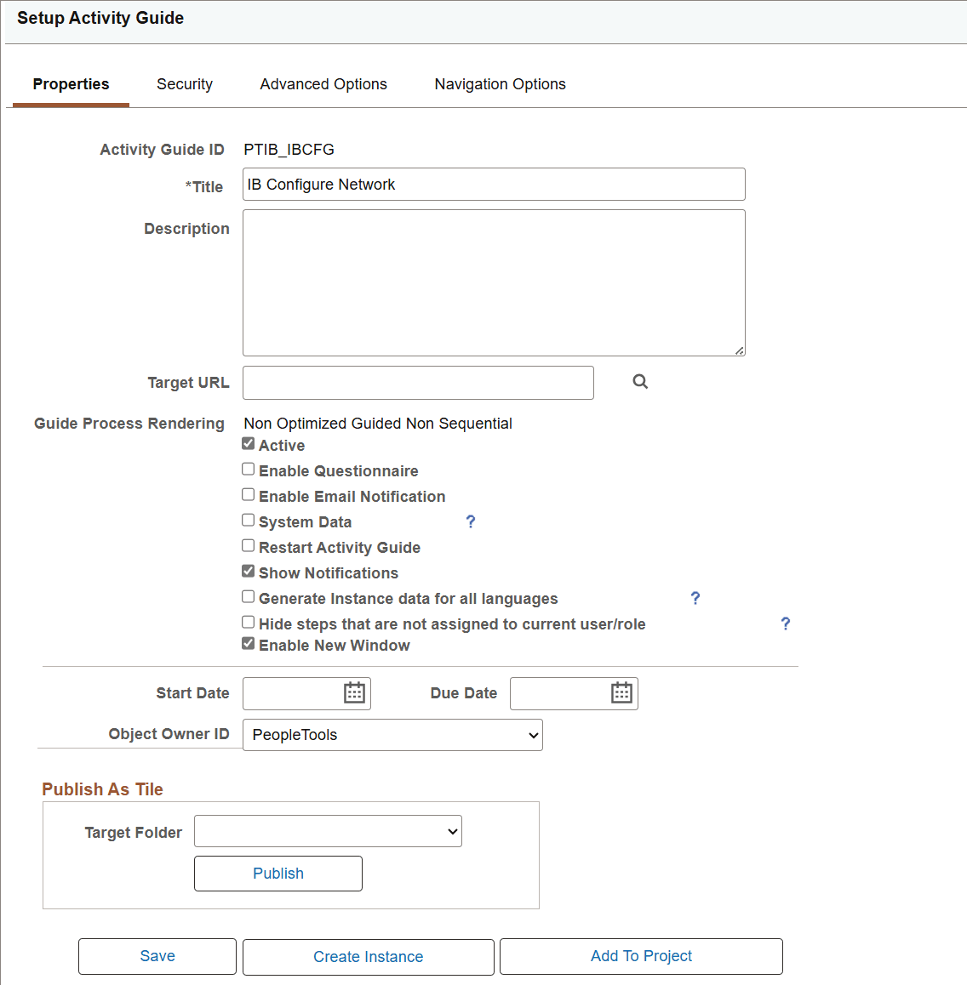Select the Navigation Options tab
The image size is (967, 985).
click(500, 83)
